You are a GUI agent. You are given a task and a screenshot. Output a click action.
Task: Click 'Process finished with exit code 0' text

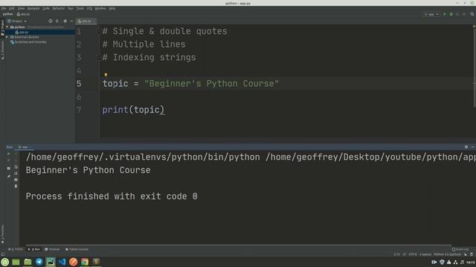click(112, 197)
